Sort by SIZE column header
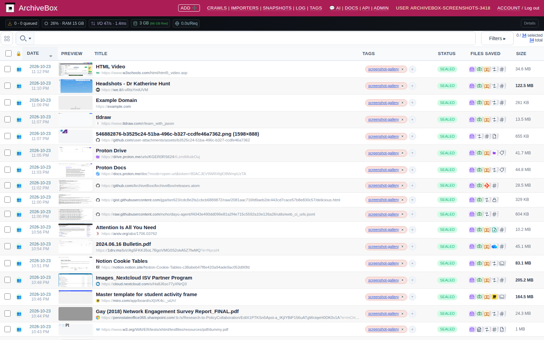This screenshot has height=340, width=544. click(521, 54)
